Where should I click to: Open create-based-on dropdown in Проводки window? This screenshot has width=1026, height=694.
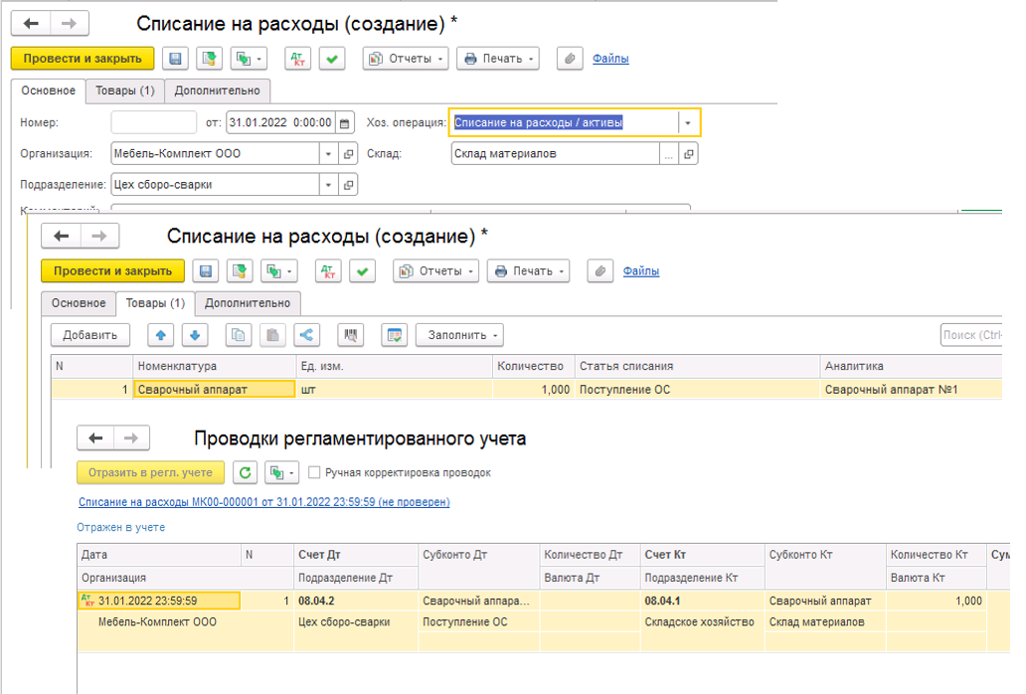[x=282, y=472]
